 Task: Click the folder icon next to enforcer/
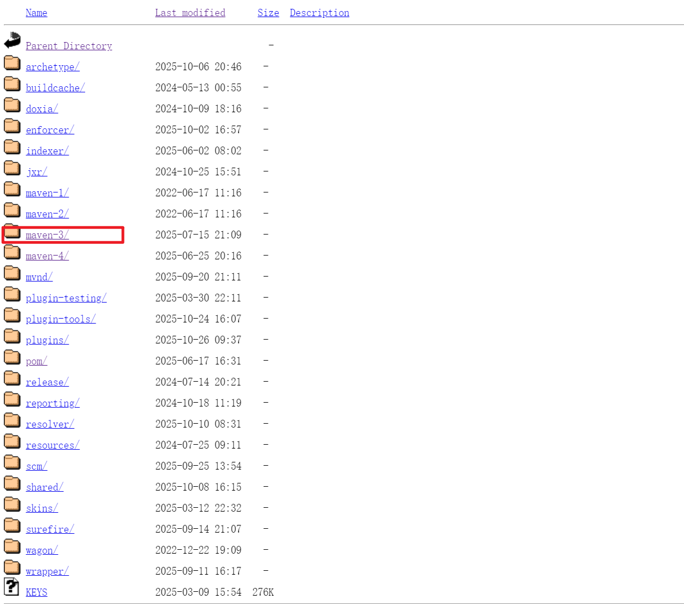pos(12,126)
